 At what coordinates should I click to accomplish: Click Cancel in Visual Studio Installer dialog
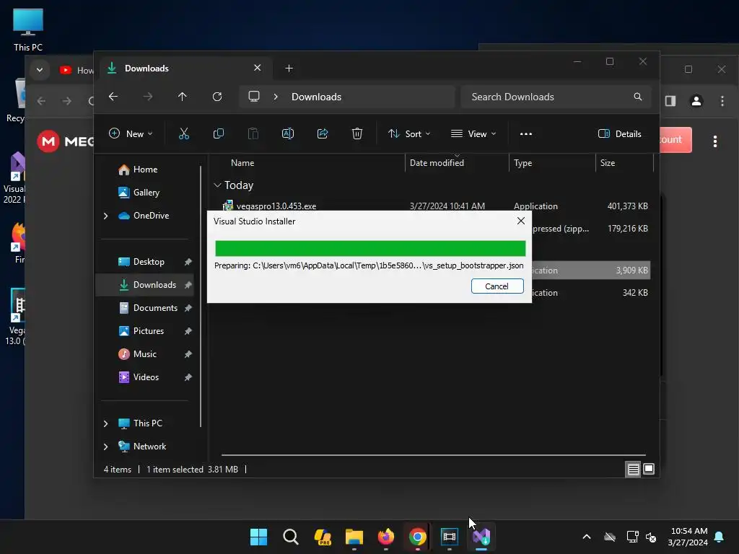(x=497, y=286)
